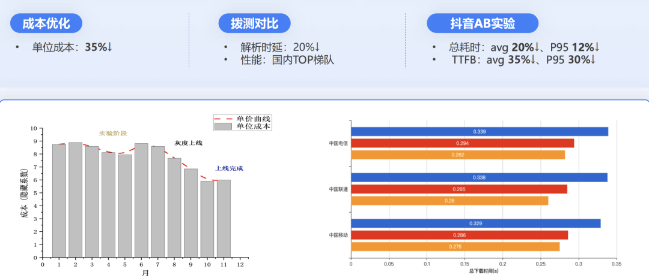
Task: Select the 解析时延：20%↓ bullet text
Action: pos(280,47)
